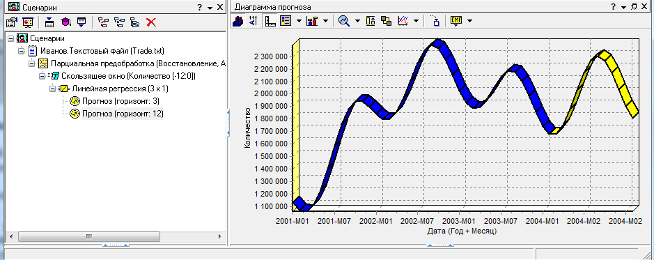Select Прогноз (горизонт: 12) node

pos(123,114)
